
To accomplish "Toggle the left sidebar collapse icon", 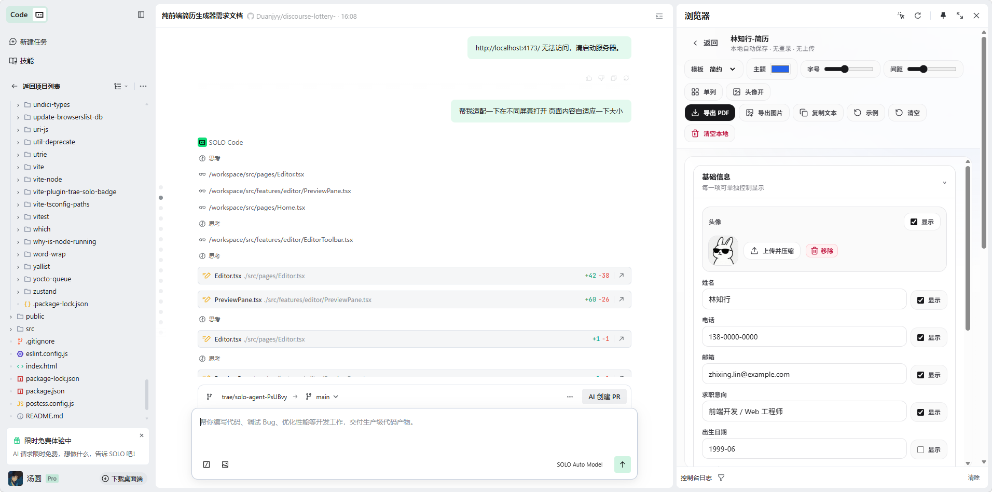I will pyautogui.click(x=141, y=15).
